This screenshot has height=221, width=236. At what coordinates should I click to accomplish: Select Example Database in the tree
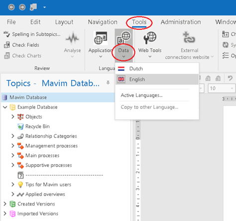click(37, 107)
